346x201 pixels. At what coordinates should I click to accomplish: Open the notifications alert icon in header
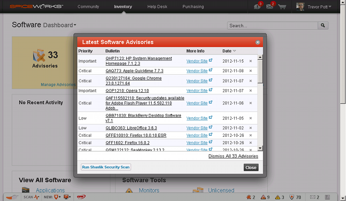coord(257,6)
